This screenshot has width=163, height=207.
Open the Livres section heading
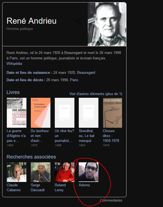(x=13, y=92)
